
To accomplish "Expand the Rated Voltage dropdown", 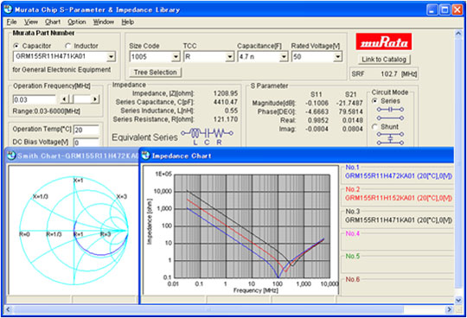I will [337, 56].
